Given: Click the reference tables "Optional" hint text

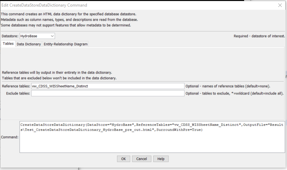Looking at the screenshot, I should 228,86.
